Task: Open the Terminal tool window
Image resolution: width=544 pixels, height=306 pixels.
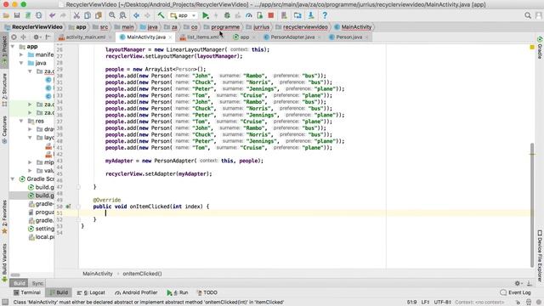Action: tap(27, 292)
